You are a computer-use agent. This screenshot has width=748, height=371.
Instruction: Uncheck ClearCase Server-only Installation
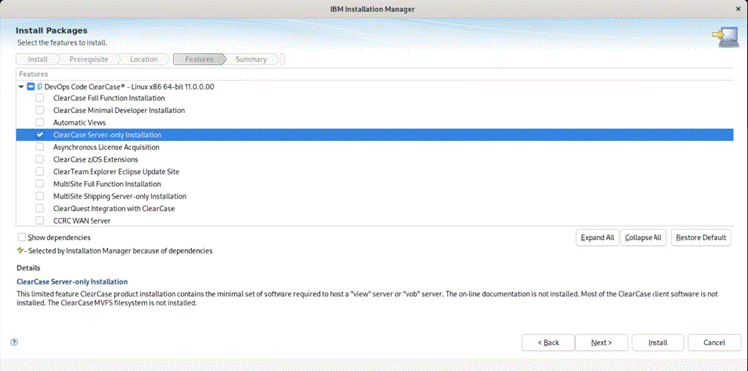point(40,135)
